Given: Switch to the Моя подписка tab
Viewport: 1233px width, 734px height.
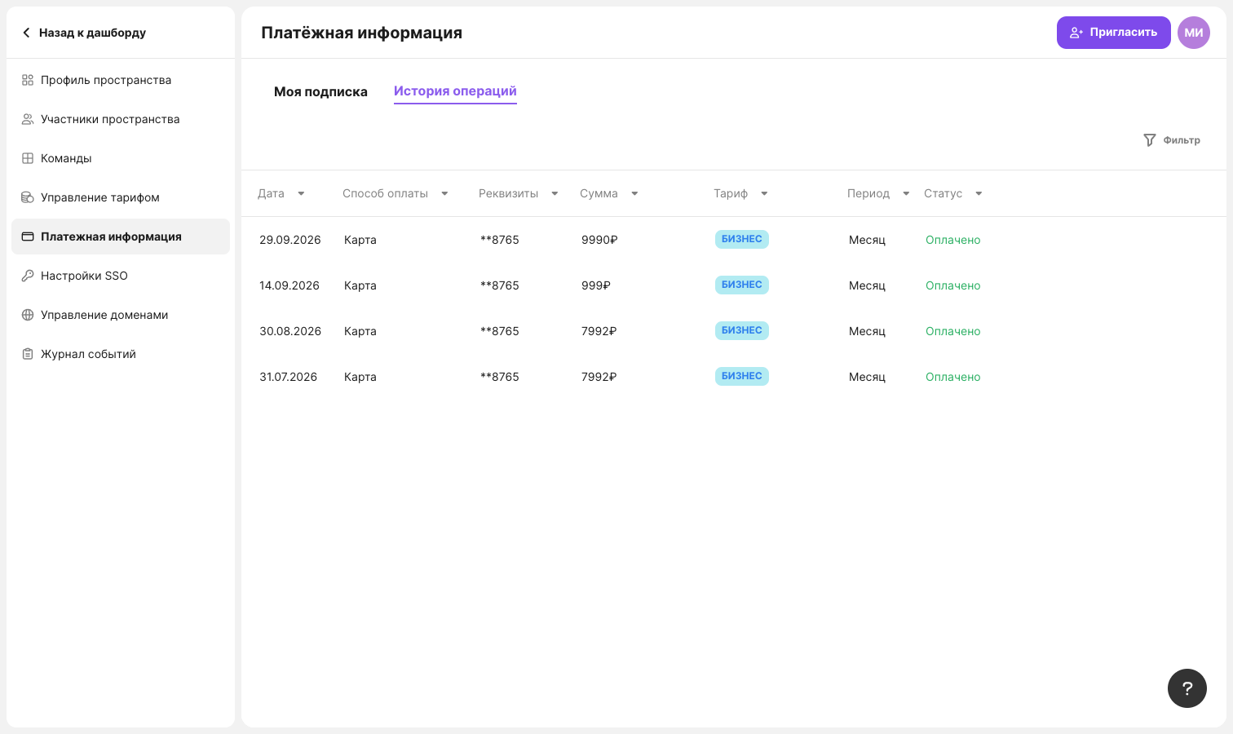Looking at the screenshot, I should coord(320,91).
